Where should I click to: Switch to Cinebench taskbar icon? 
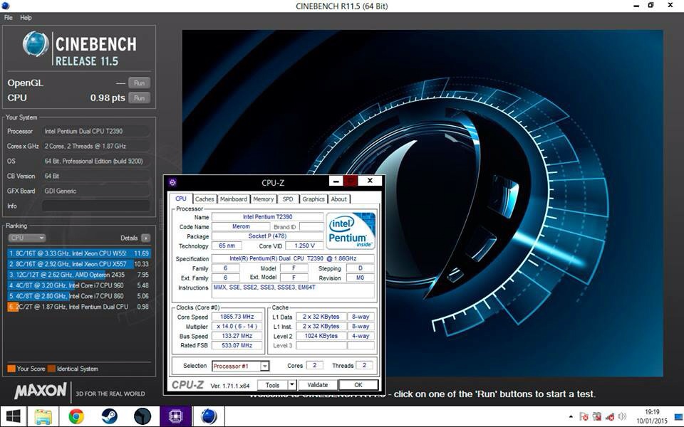[x=209, y=416]
